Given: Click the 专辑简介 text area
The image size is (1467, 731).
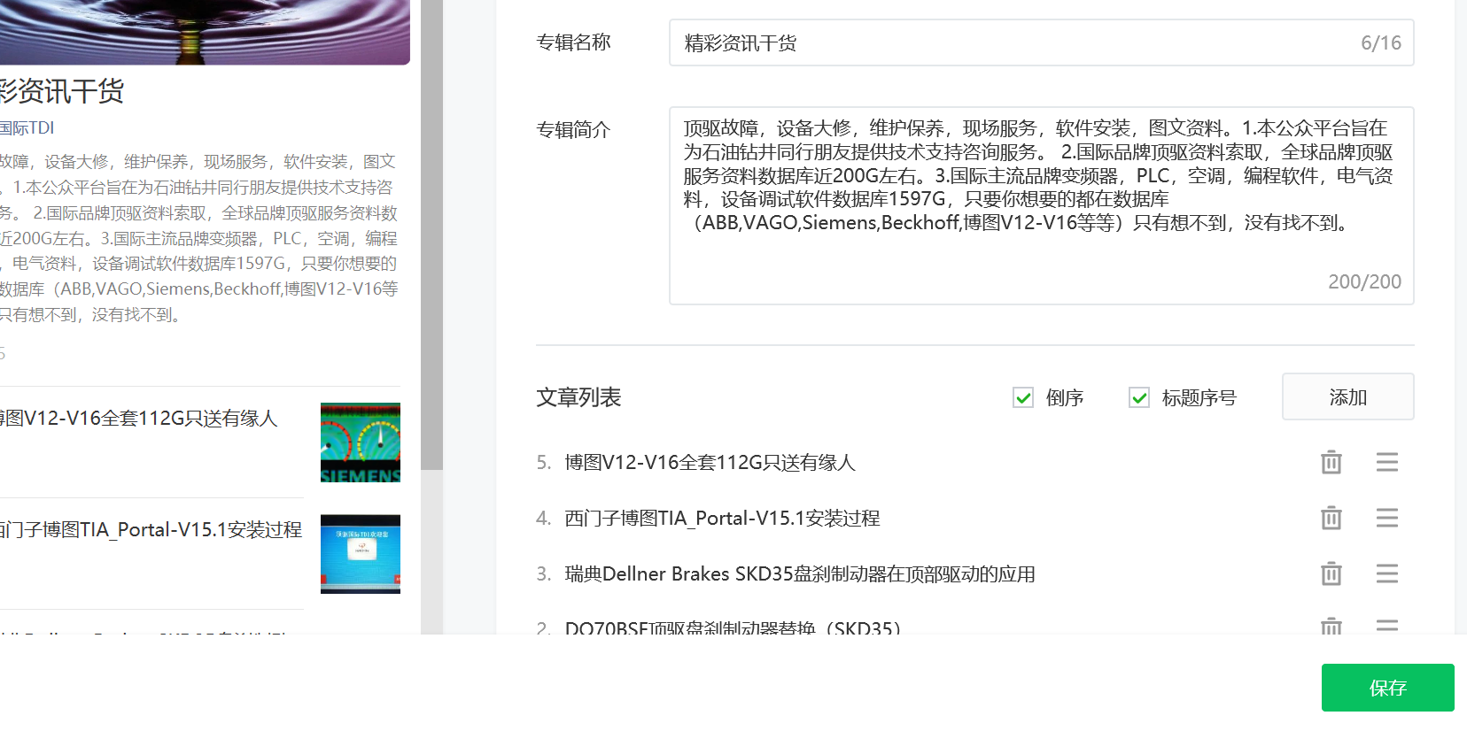Looking at the screenshot, I should 1041,205.
